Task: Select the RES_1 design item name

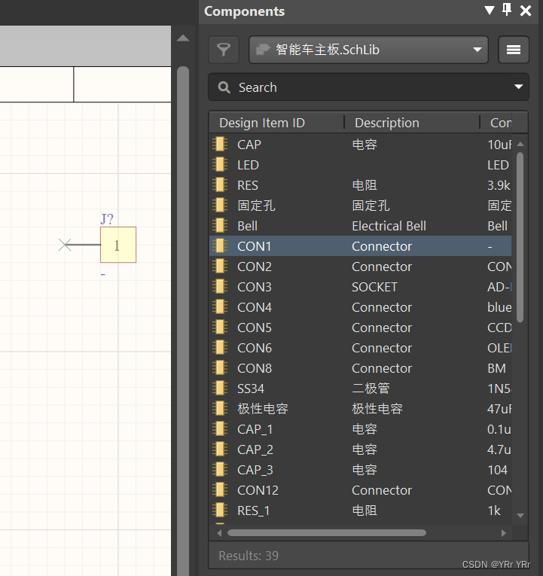Action: [254, 510]
